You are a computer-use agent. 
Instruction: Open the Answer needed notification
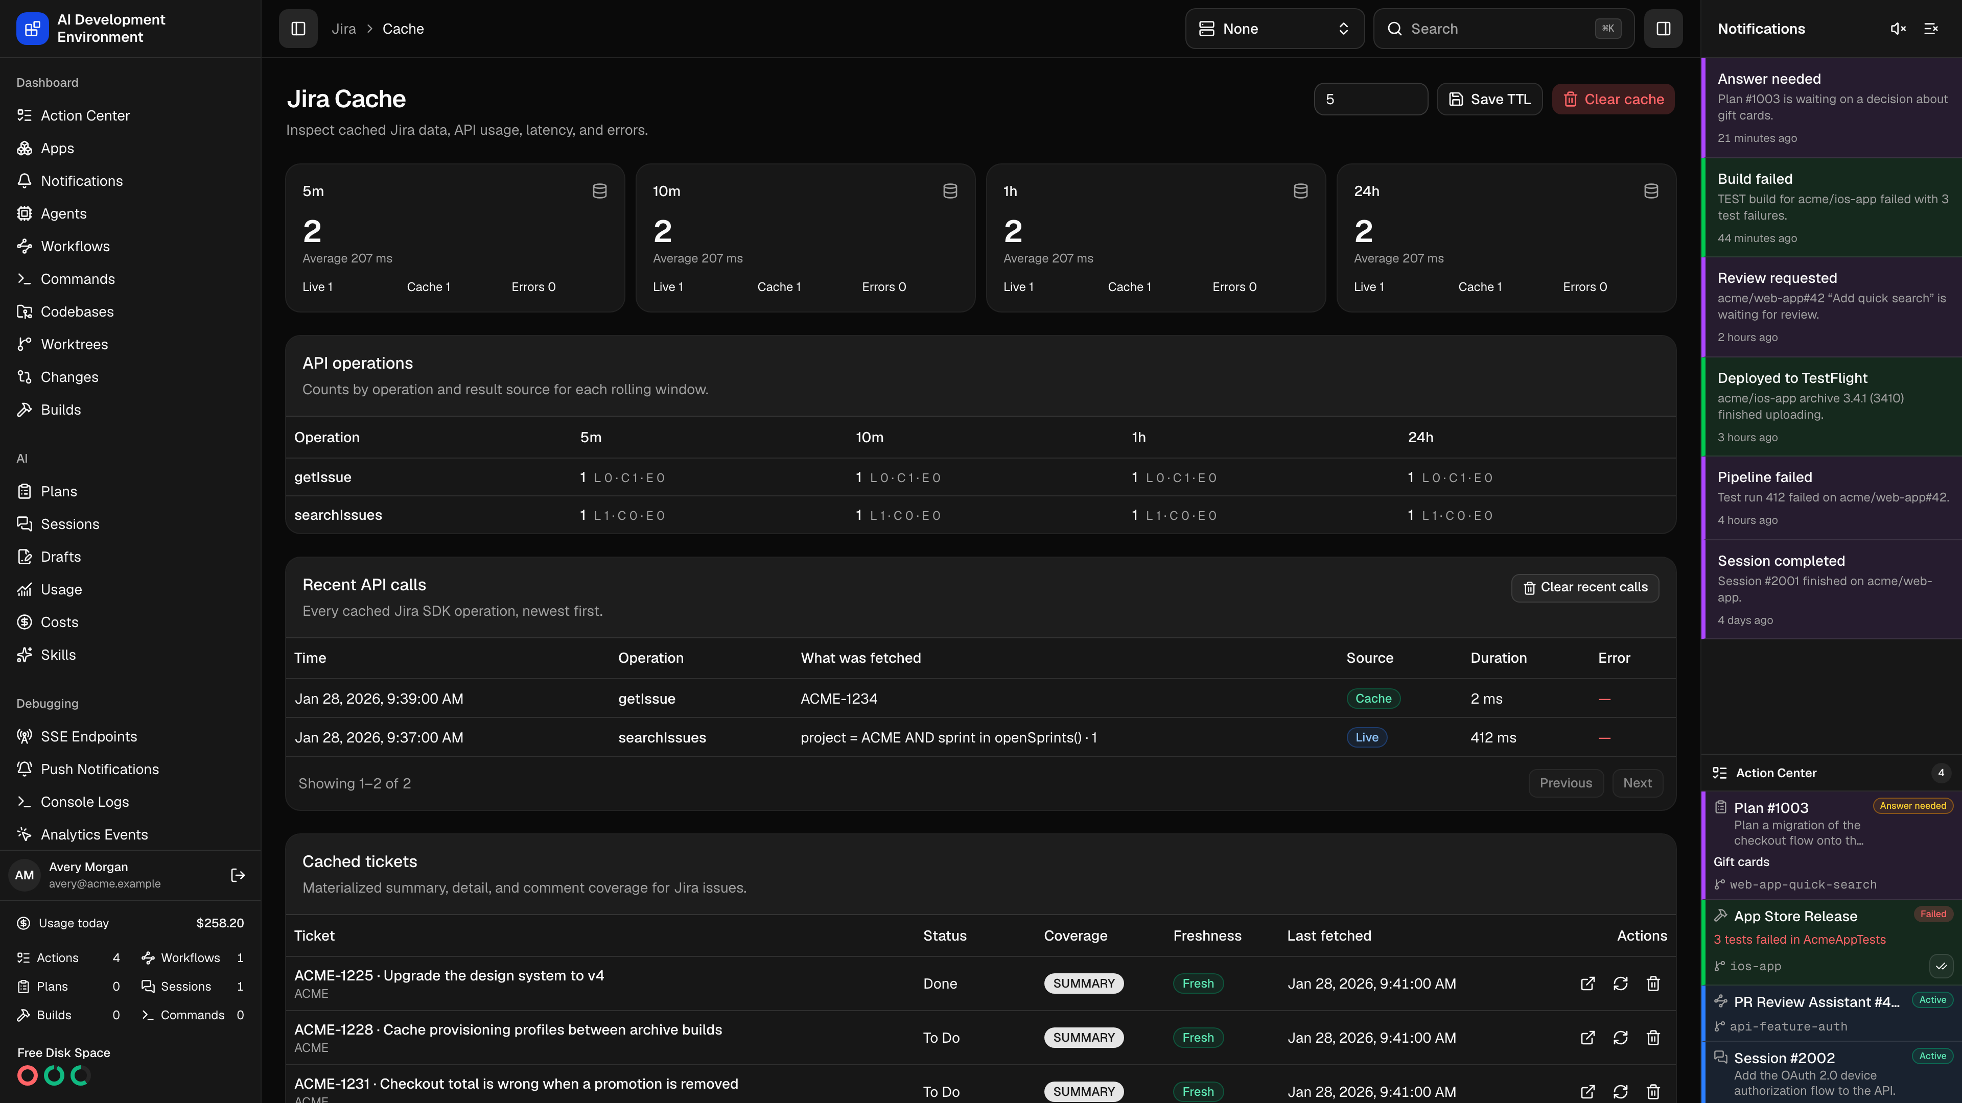pyautogui.click(x=1831, y=108)
